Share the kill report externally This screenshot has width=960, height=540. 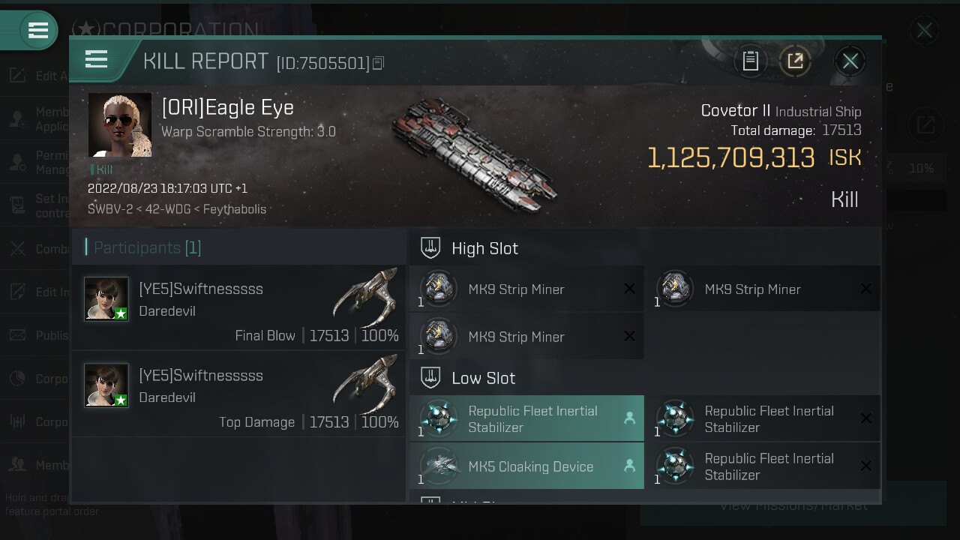pos(795,61)
